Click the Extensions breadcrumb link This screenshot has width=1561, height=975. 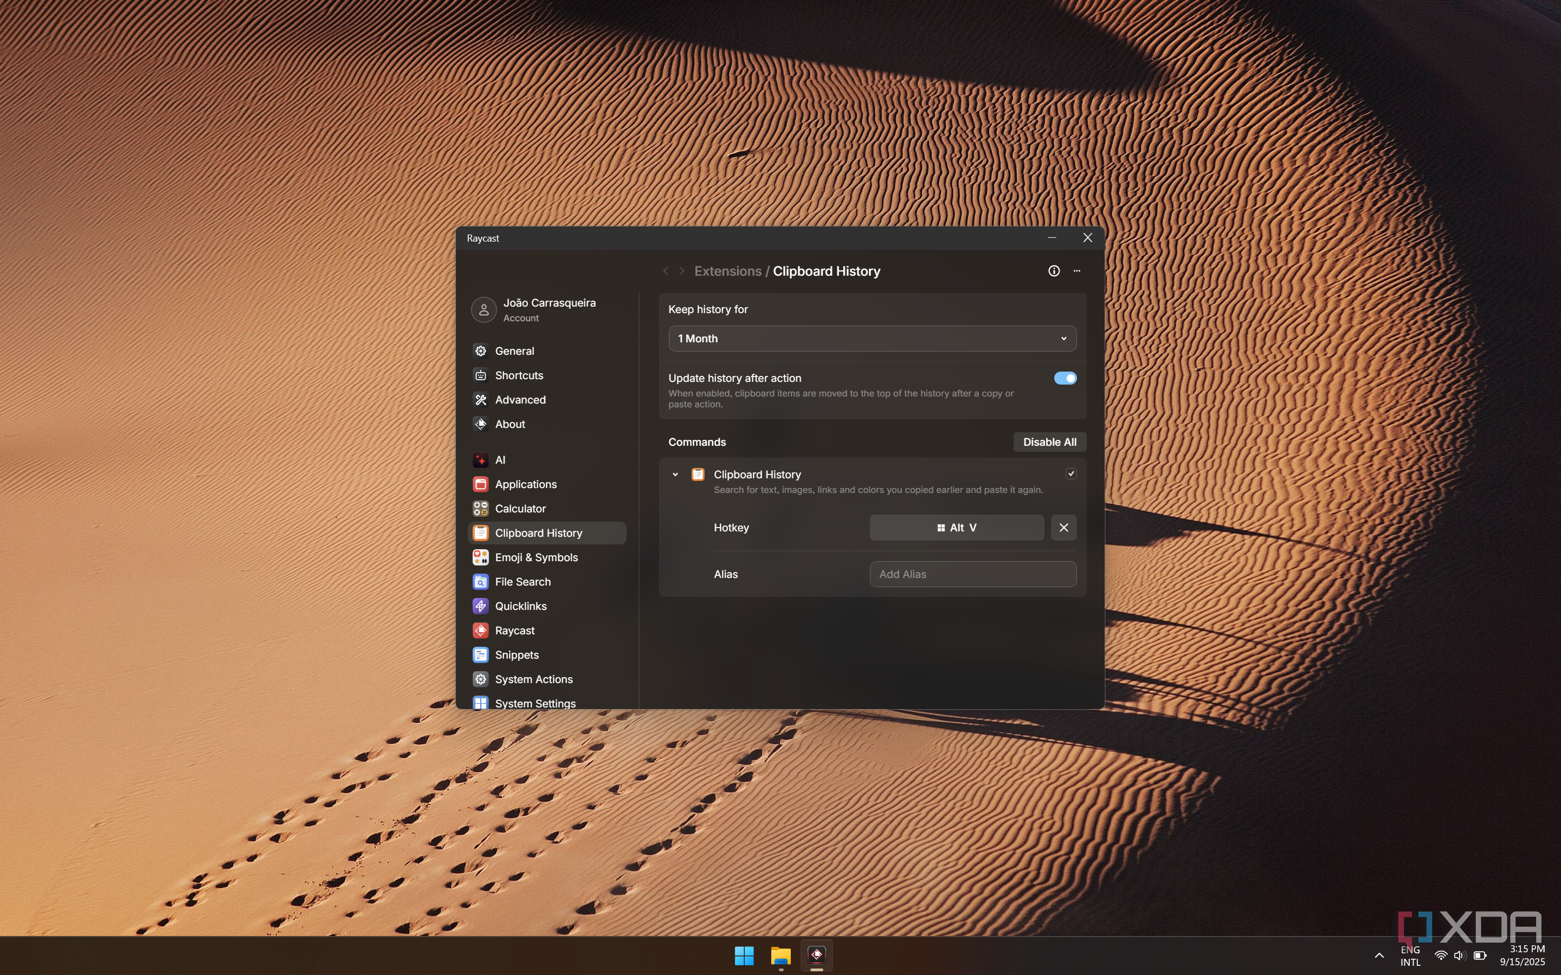pos(727,271)
